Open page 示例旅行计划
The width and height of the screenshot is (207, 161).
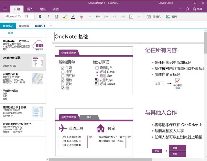tap(23, 79)
